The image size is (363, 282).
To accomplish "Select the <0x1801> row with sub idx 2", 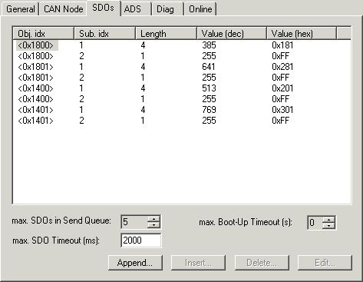I will click(182, 78).
